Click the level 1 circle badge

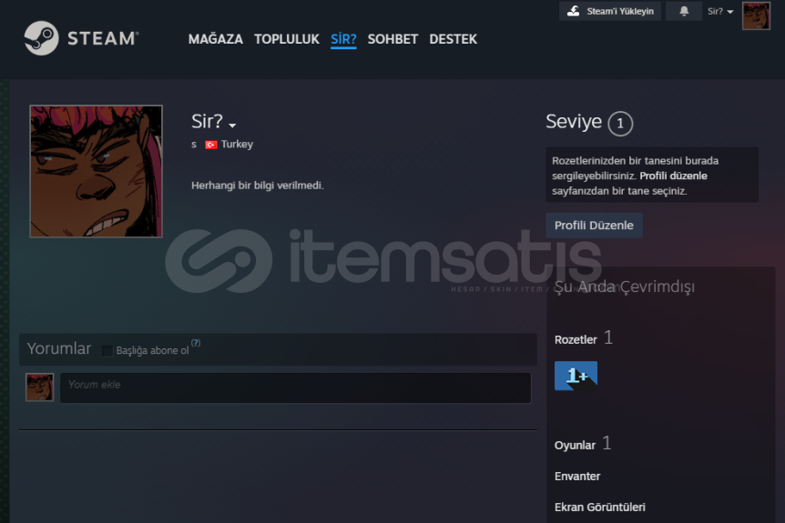[x=620, y=123]
